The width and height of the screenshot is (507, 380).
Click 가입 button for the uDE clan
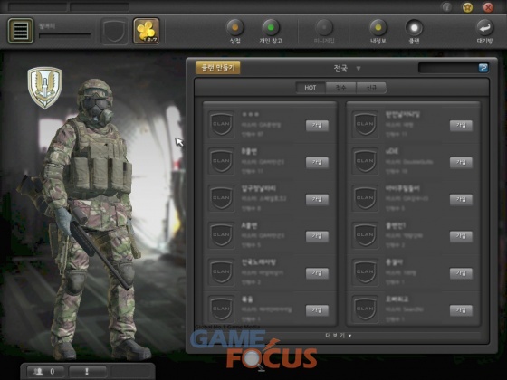pyautogui.click(x=461, y=163)
